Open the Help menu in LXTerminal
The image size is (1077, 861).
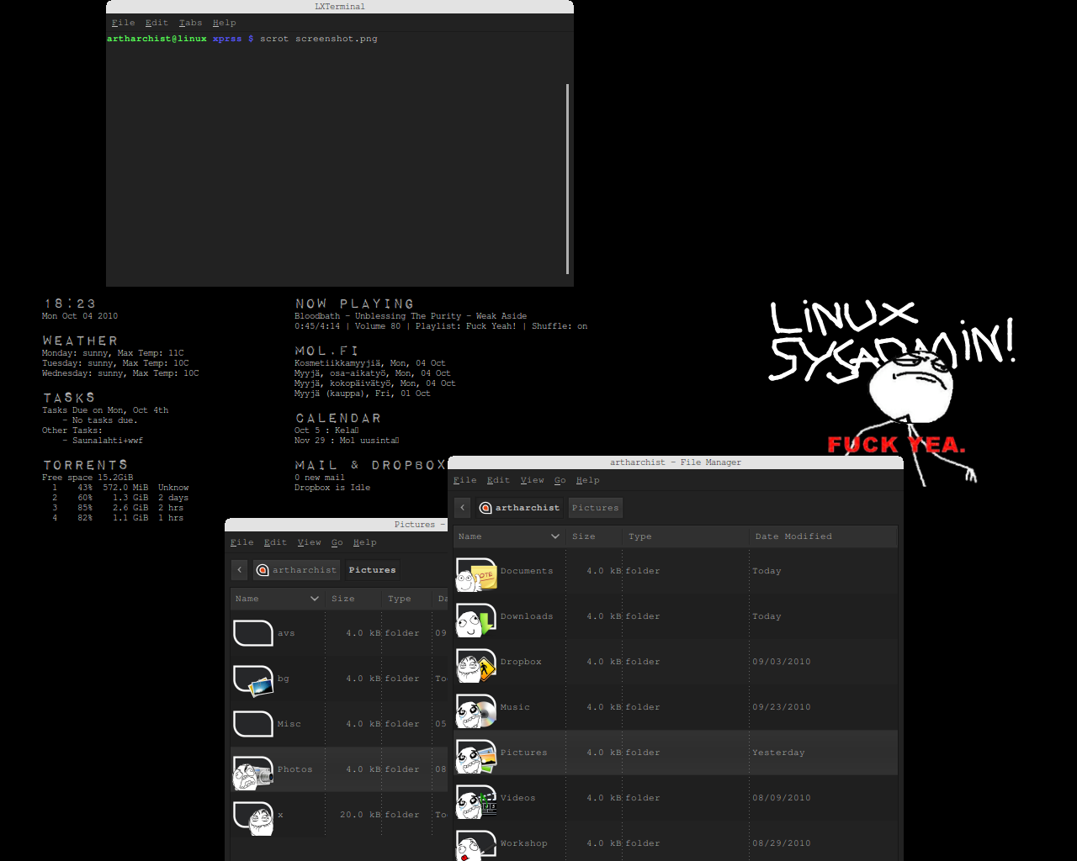224,23
